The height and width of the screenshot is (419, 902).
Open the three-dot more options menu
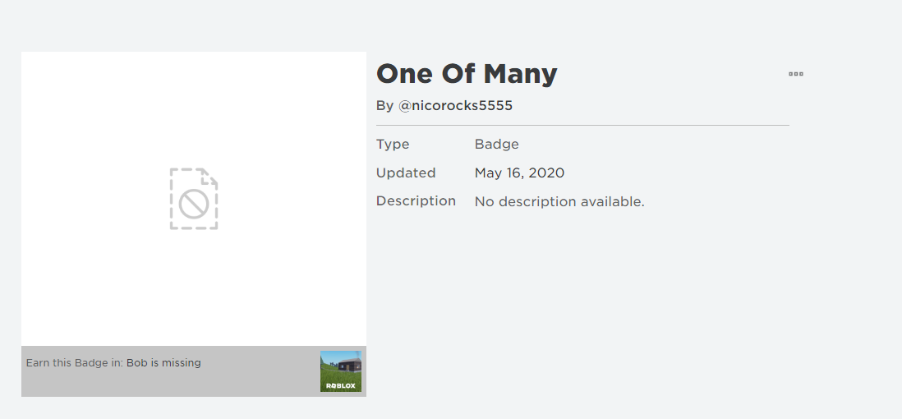pos(795,74)
